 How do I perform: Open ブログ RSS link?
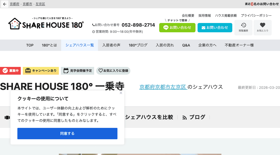click(x=194, y=117)
